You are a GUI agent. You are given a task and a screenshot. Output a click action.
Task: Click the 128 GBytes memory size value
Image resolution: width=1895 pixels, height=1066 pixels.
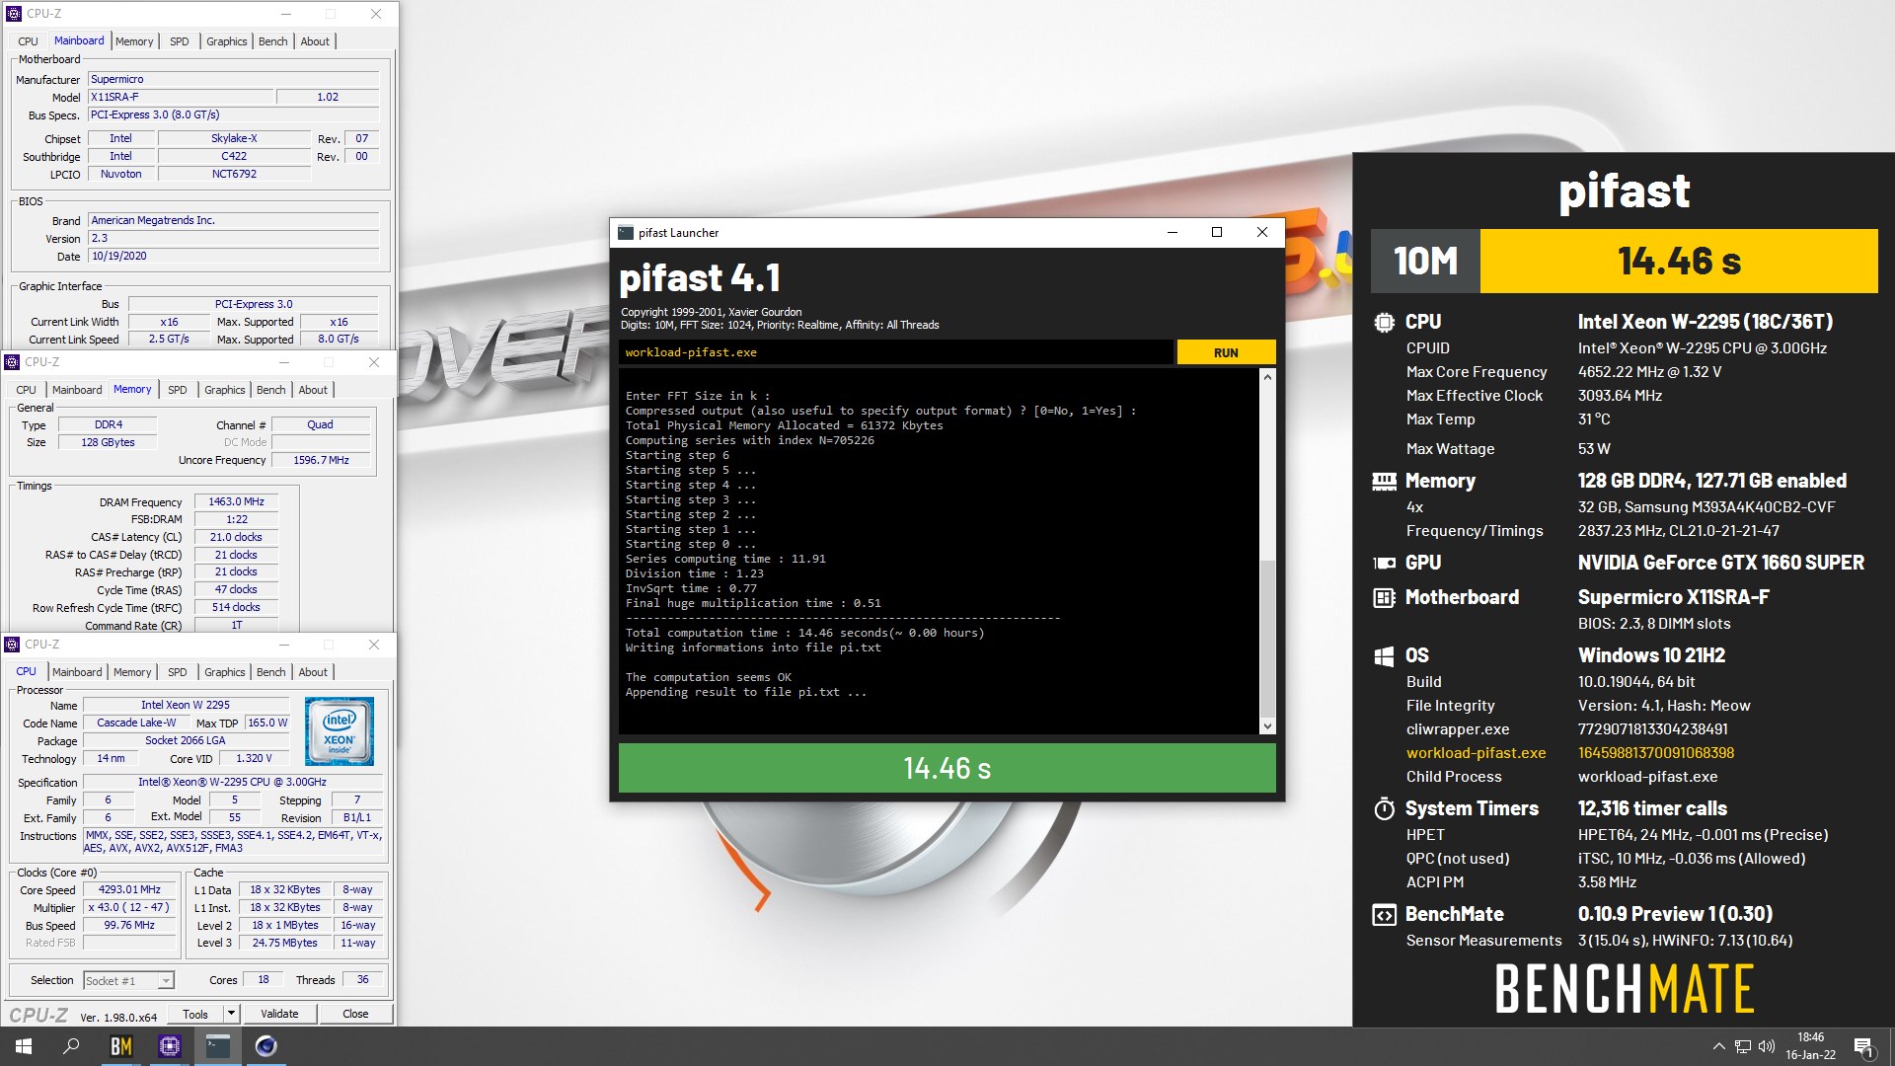[108, 442]
